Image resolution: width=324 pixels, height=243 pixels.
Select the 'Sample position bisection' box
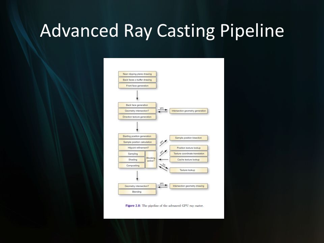pos(188,138)
